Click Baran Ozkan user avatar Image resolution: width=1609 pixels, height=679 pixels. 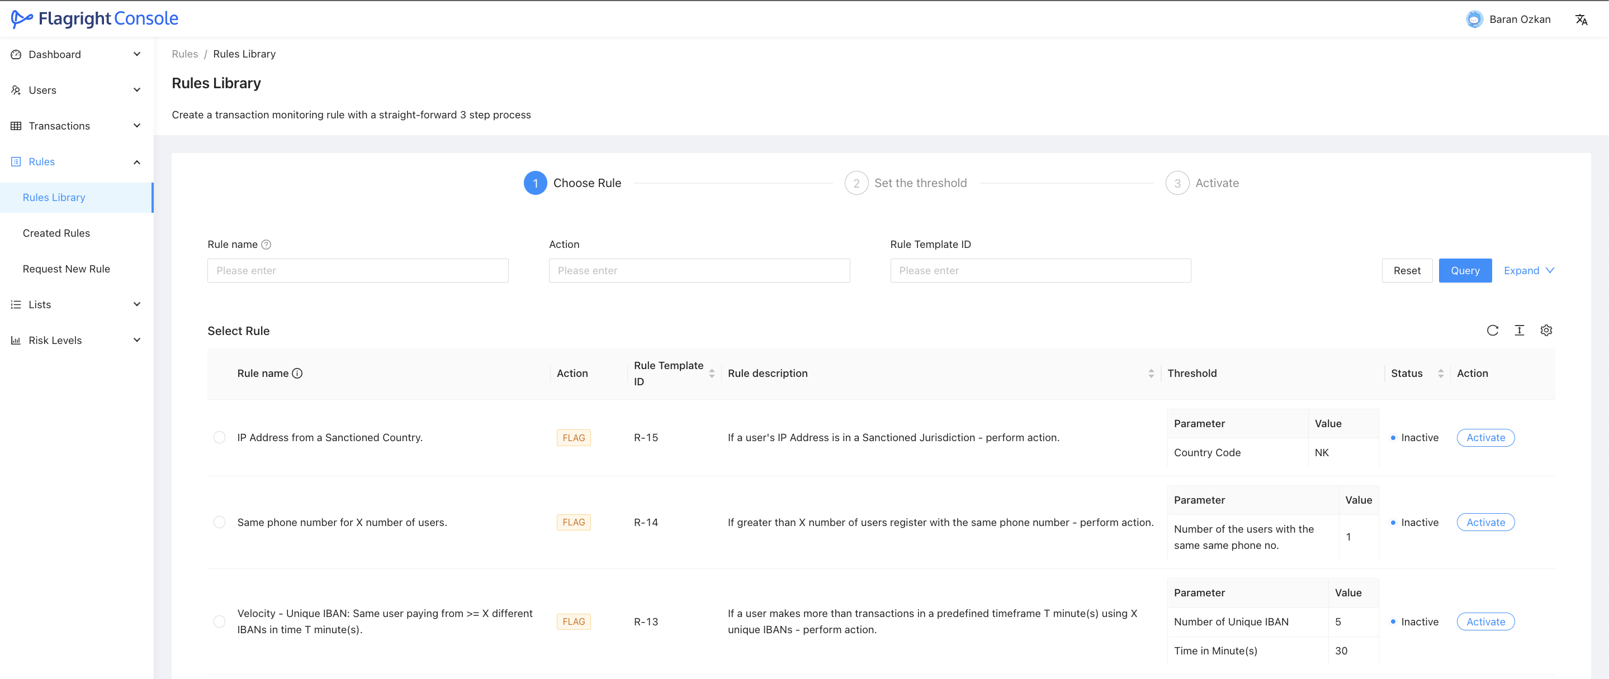1474,20
